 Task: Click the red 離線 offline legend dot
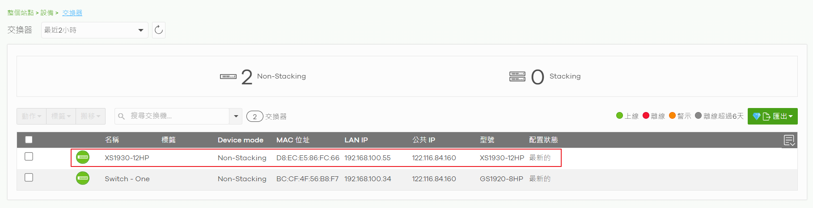(646, 116)
